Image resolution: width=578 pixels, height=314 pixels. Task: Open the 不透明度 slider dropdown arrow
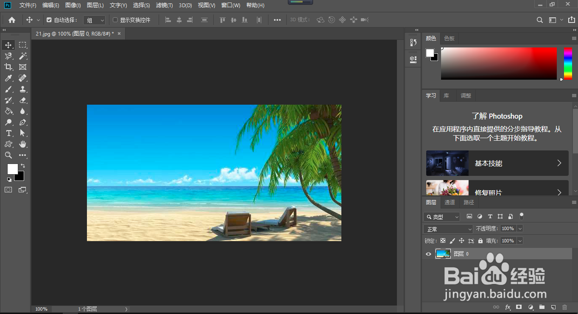tap(520, 228)
